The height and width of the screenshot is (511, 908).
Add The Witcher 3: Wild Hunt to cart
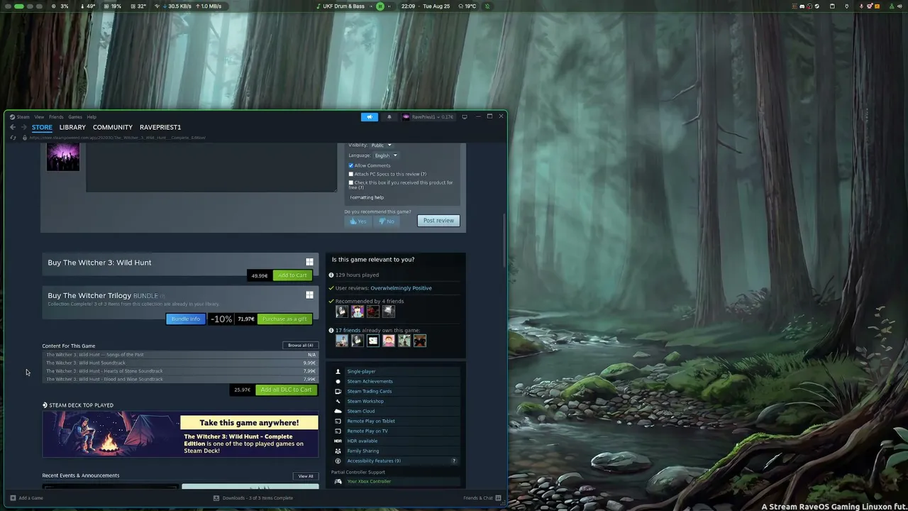click(x=292, y=275)
